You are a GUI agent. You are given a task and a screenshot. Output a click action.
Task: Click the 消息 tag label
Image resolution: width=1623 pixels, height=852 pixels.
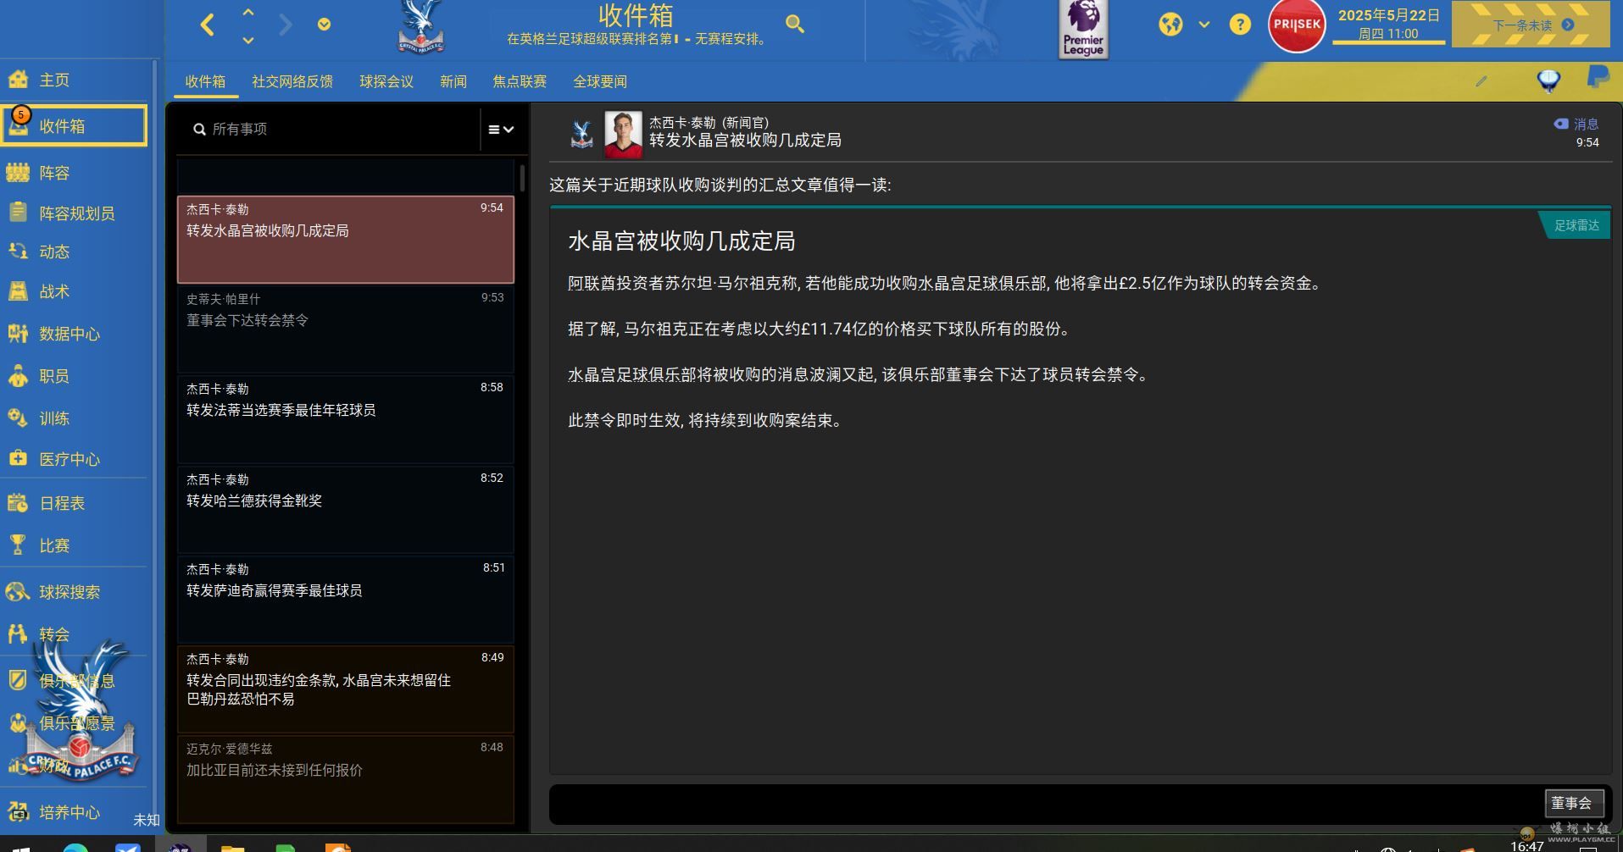(1576, 124)
